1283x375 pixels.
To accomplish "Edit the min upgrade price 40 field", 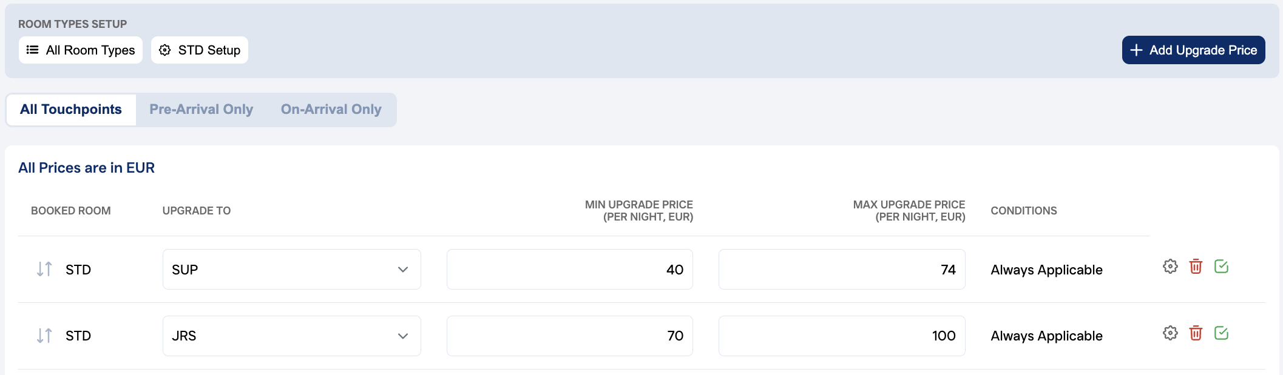I will coord(569,270).
